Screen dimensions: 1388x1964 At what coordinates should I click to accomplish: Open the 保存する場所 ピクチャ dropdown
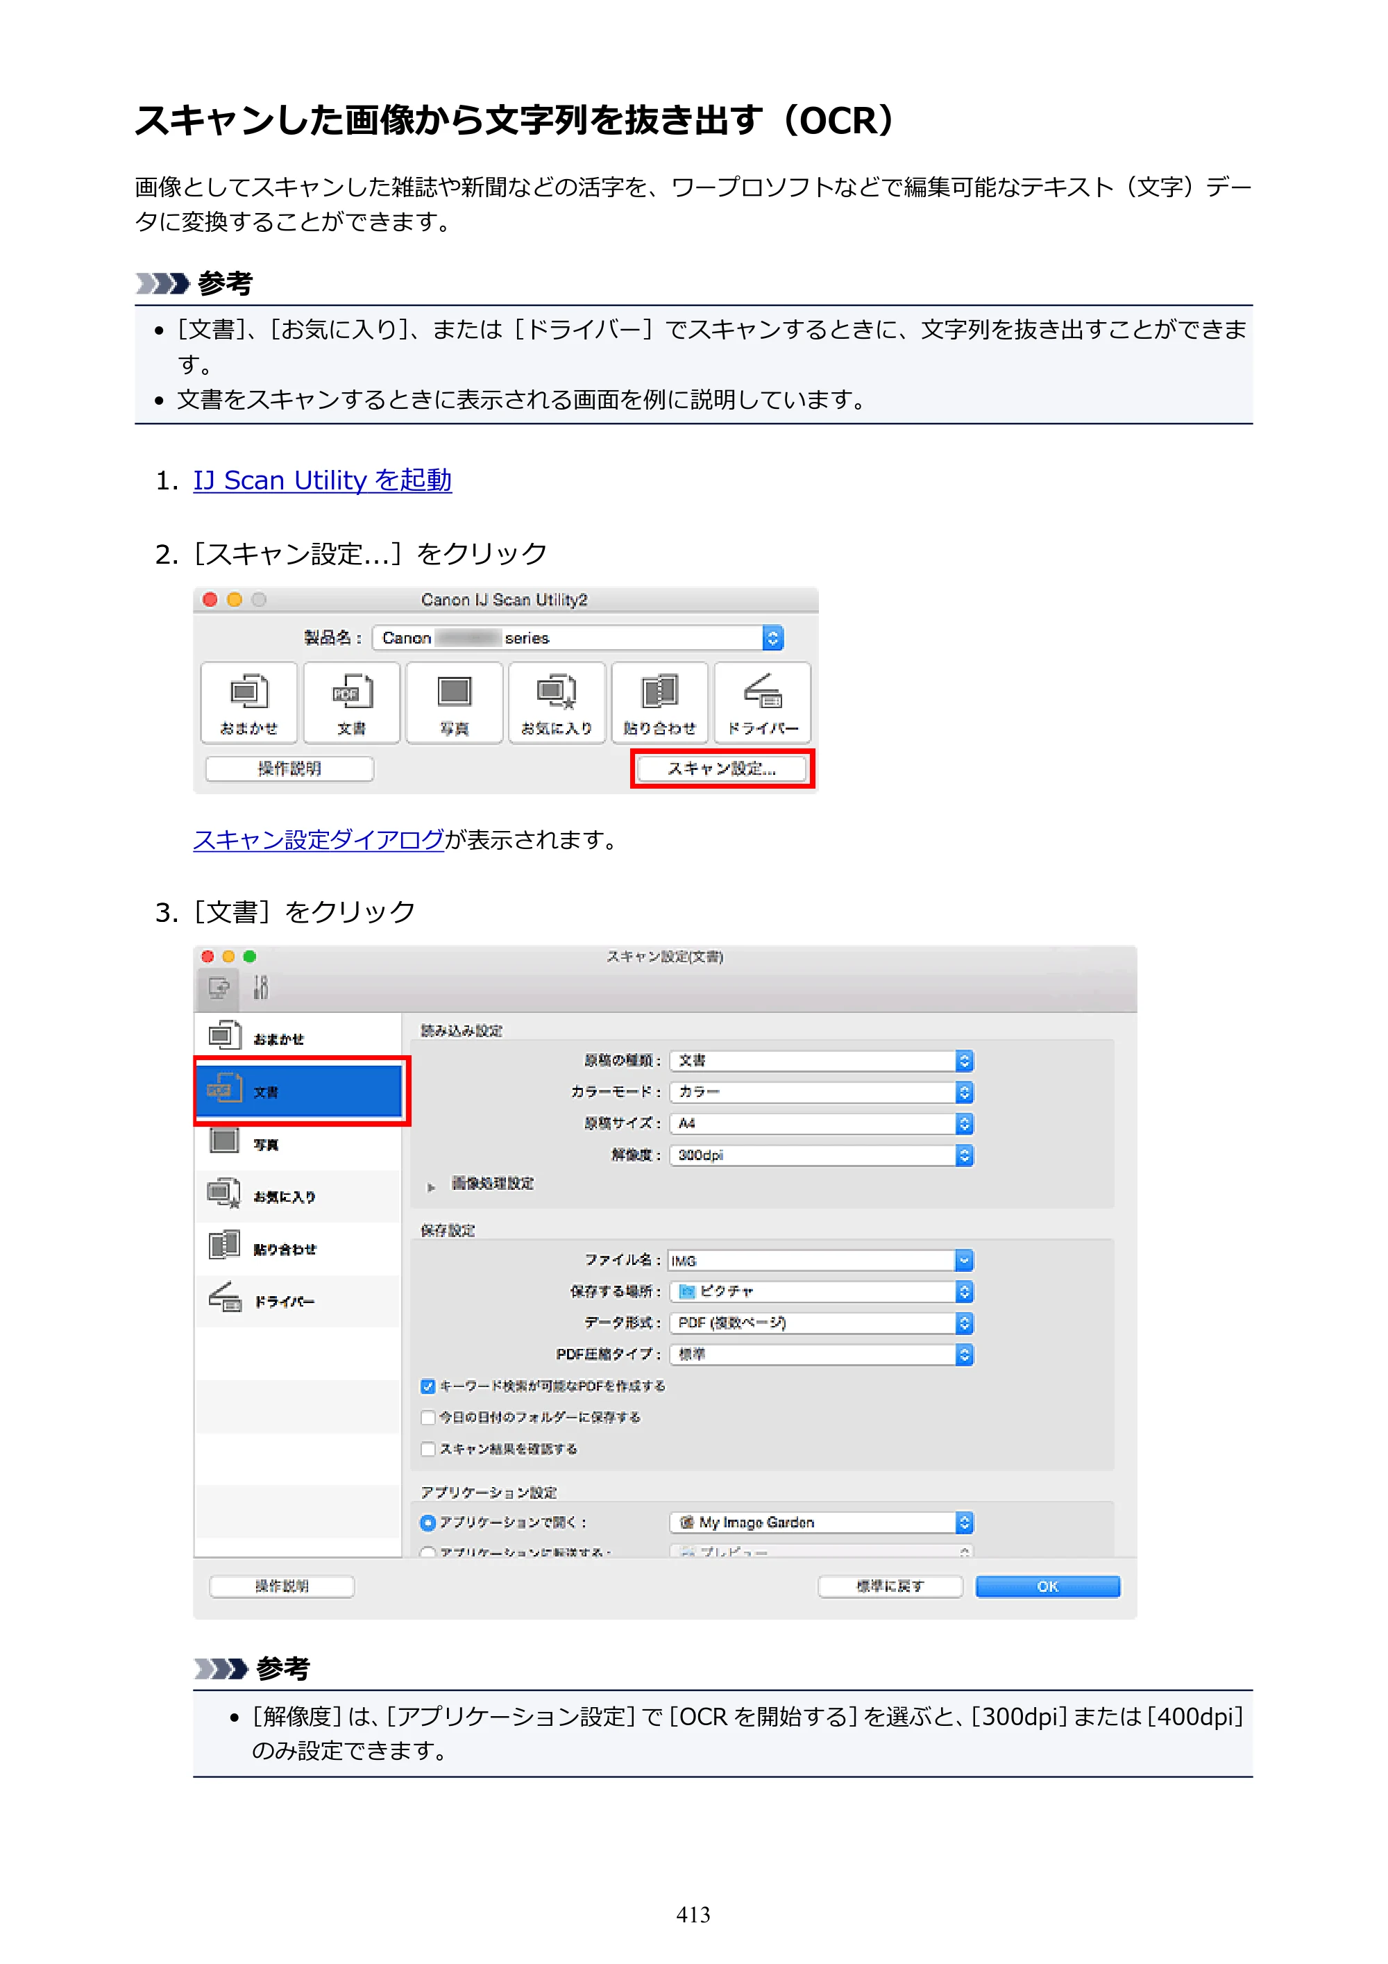pos(822,1292)
